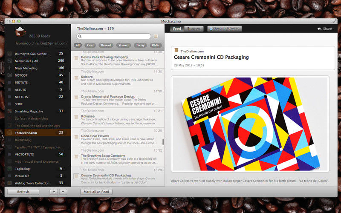The height and width of the screenshot is (213, 341).
Task: Click the Open in Browser button
Action: [x=225, y=29]
